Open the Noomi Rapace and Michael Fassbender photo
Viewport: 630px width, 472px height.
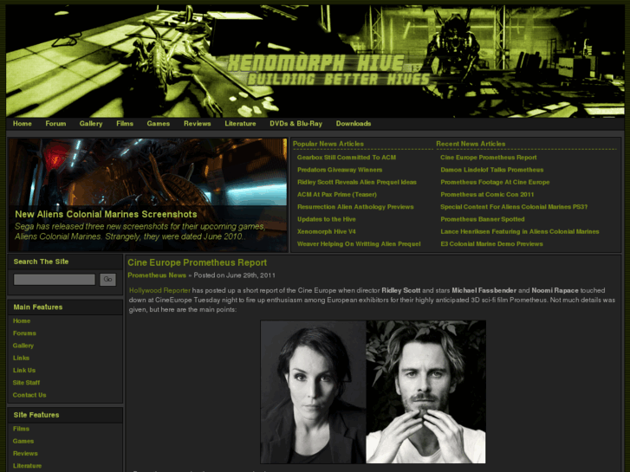tap(373, 391)
